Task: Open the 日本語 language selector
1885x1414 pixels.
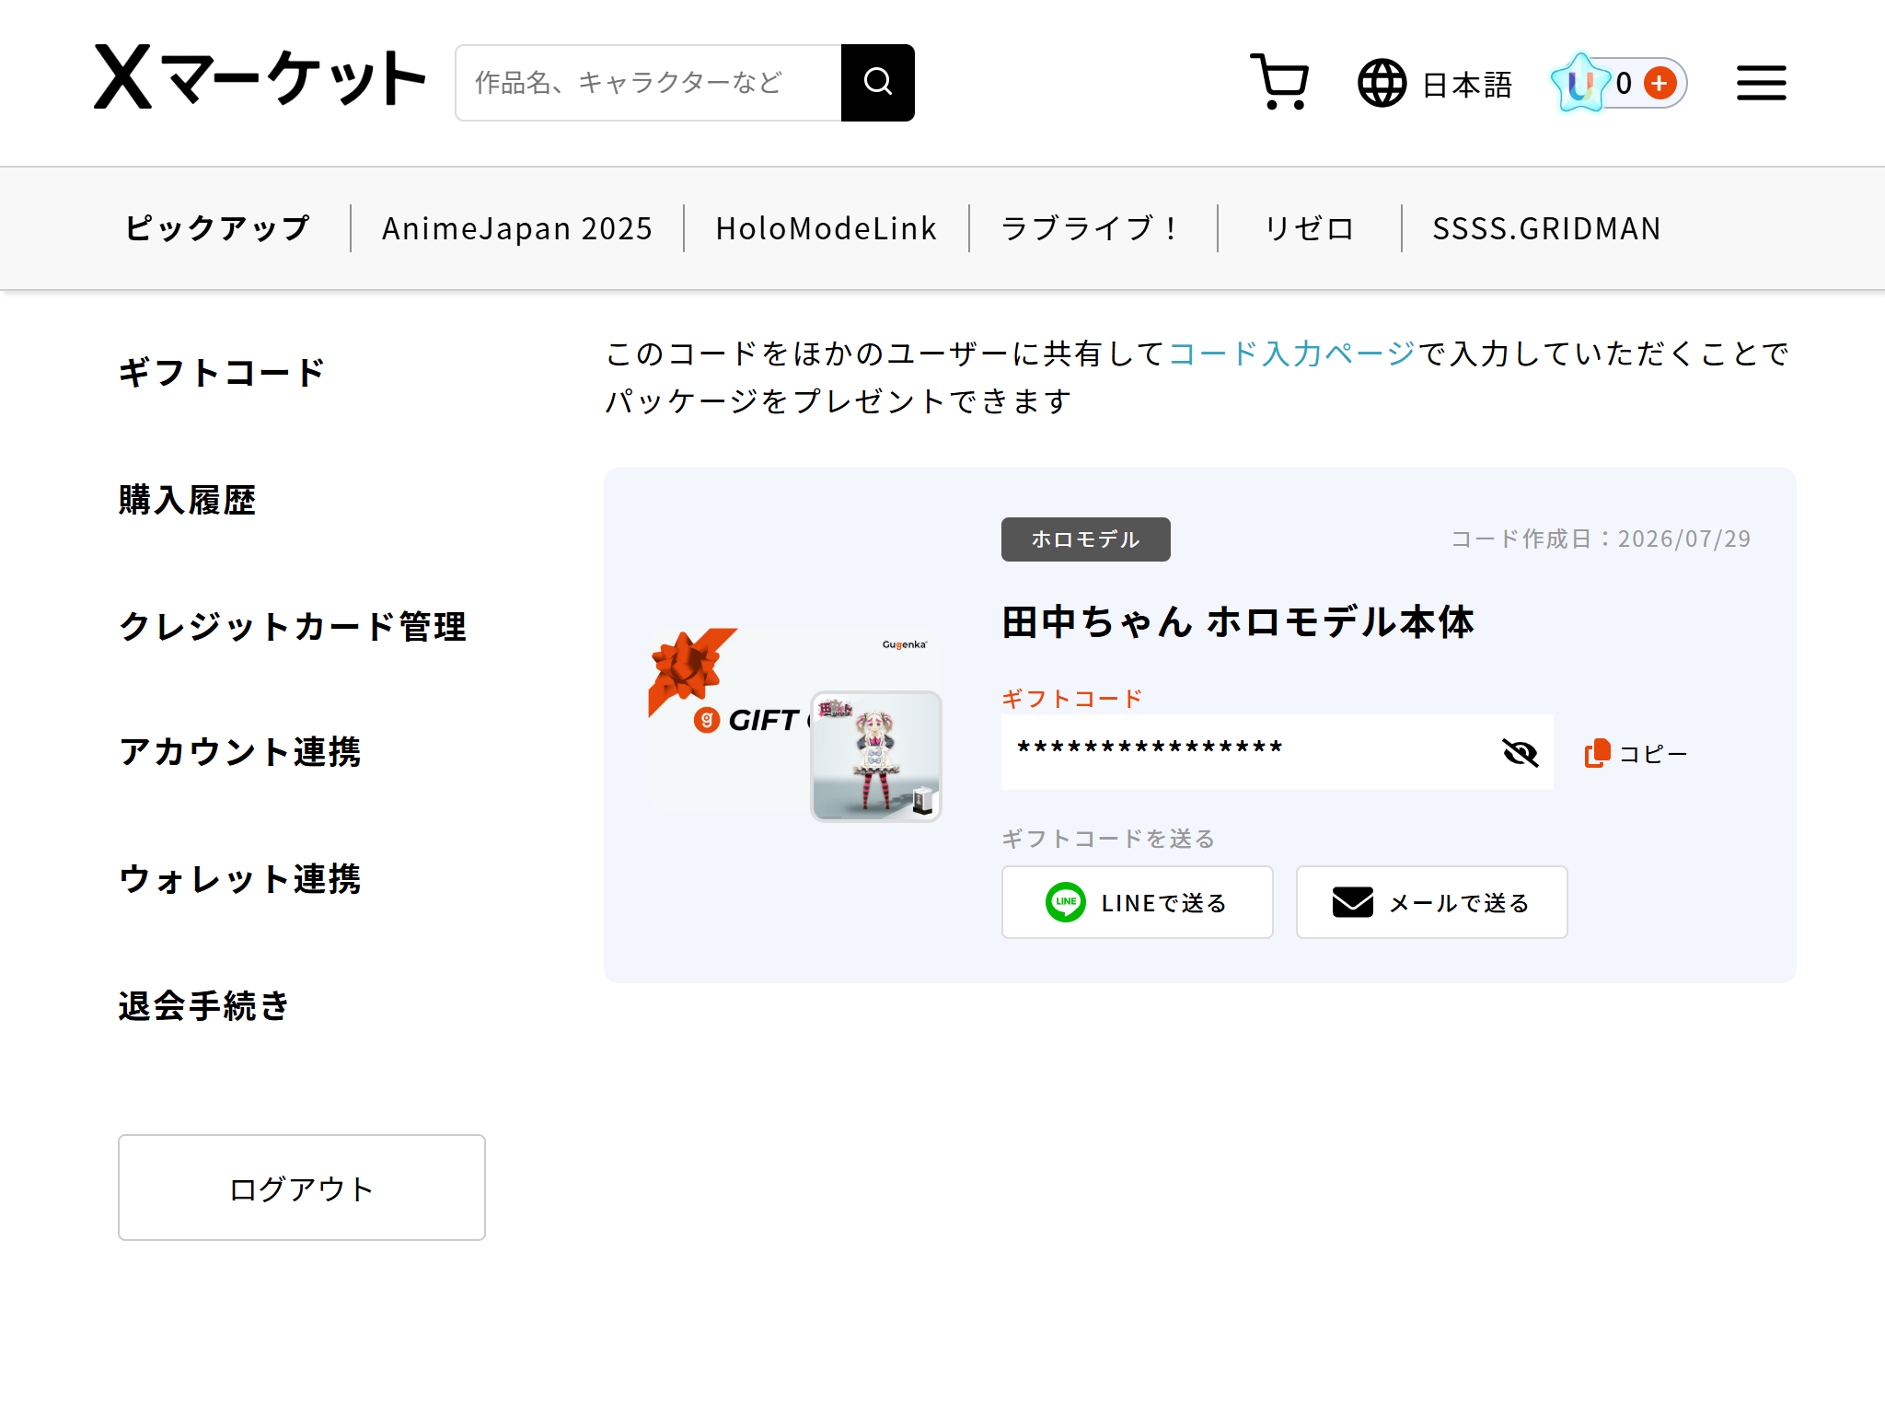Action: (x=1467, y=85)
